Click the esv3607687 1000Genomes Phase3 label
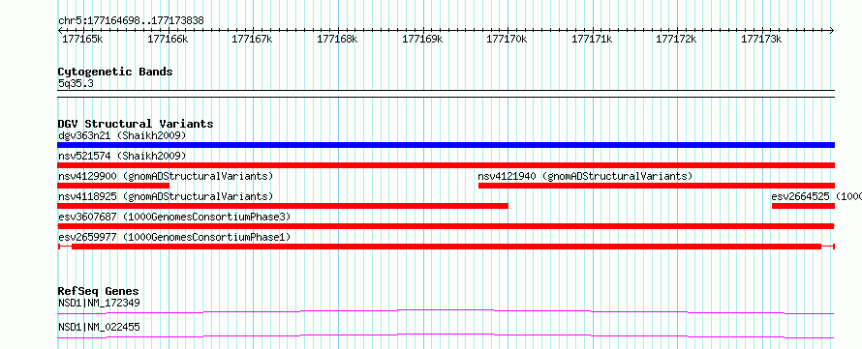Viewport: 862px width, 349px height. [173, 218]
